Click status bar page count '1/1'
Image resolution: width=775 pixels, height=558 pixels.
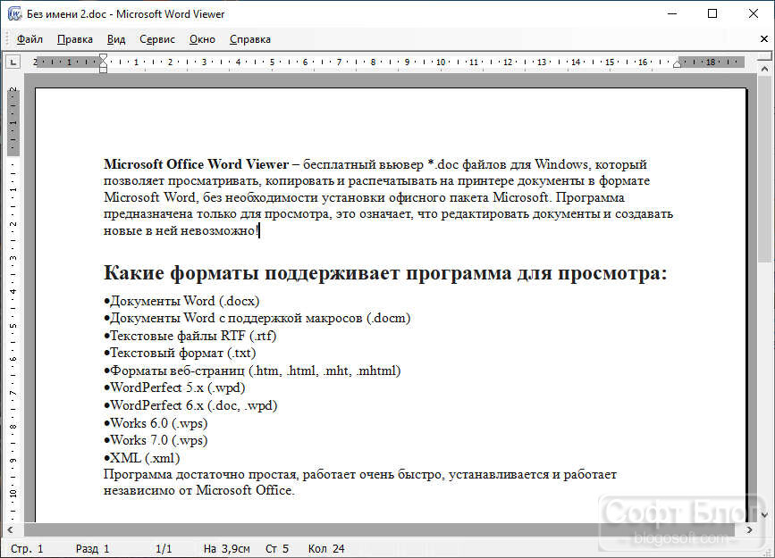coord(164,548)
